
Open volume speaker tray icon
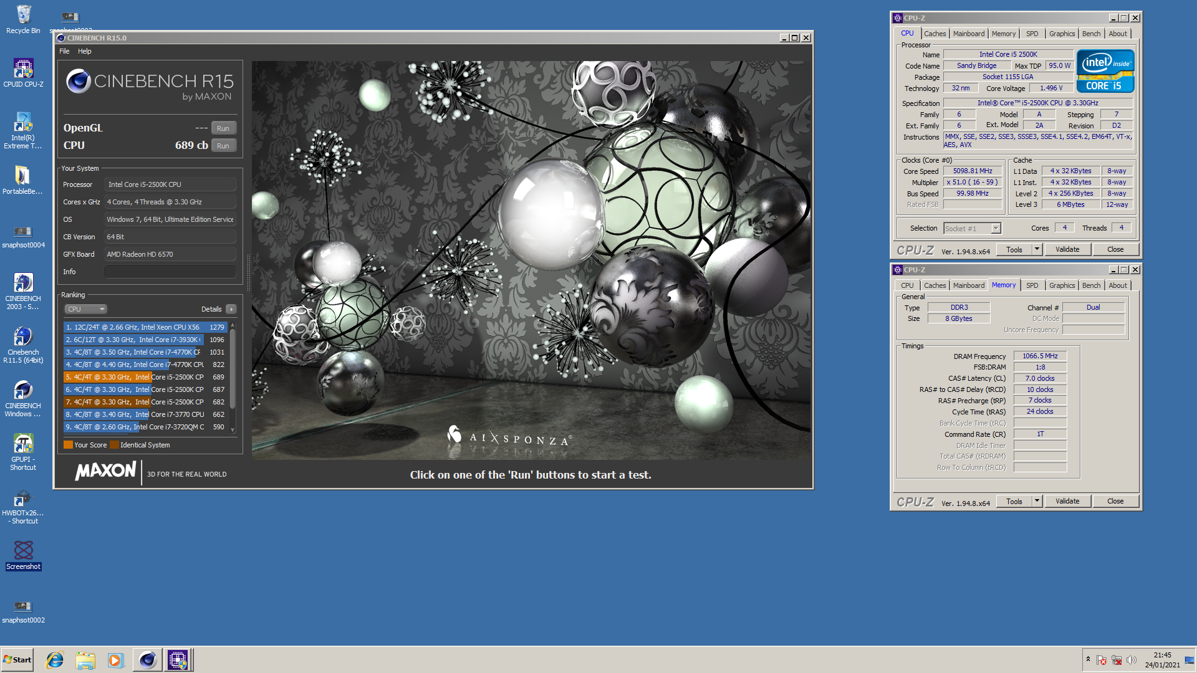pyautogui.click(x=1132, y=660)
